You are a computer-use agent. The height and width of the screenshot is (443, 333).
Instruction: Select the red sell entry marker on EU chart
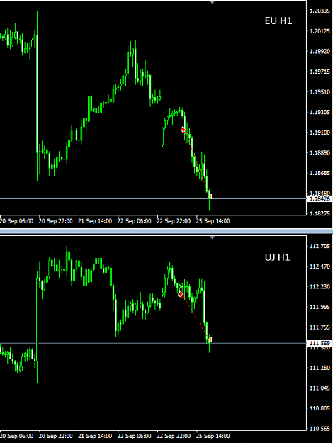183,130
